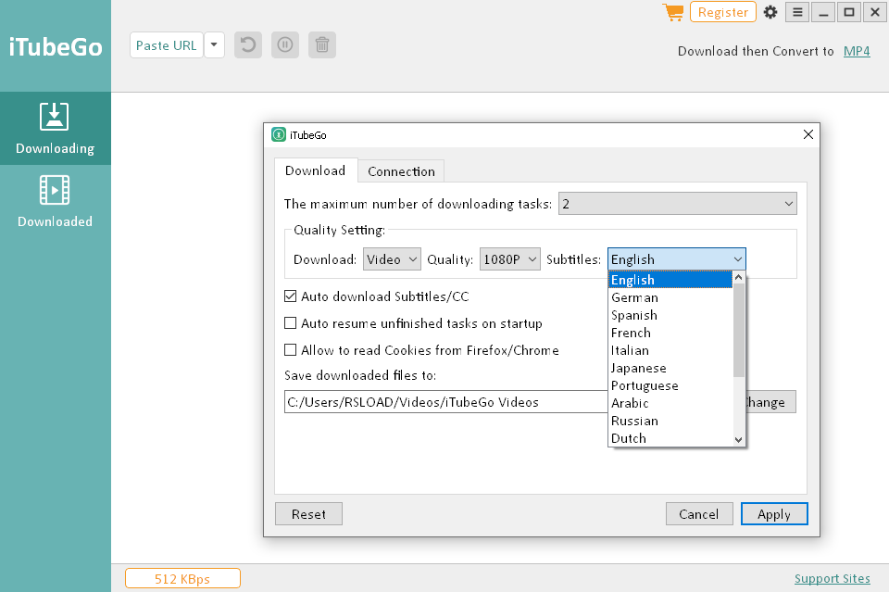Image resolution: width=889 pixels, height=592 pixels.
Task: Open the Downloading section in sidebar
Action: click(x=55, y=128)
